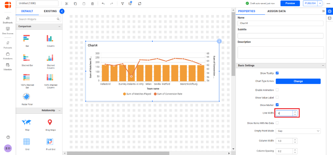Collapse the Comparison widget section
333x155 pixels.
coord(59,26)
